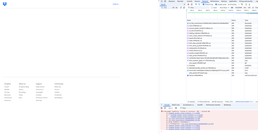The image size is (258, 135).
Task: Click the Dropbox logo
Action: point(5,4)
